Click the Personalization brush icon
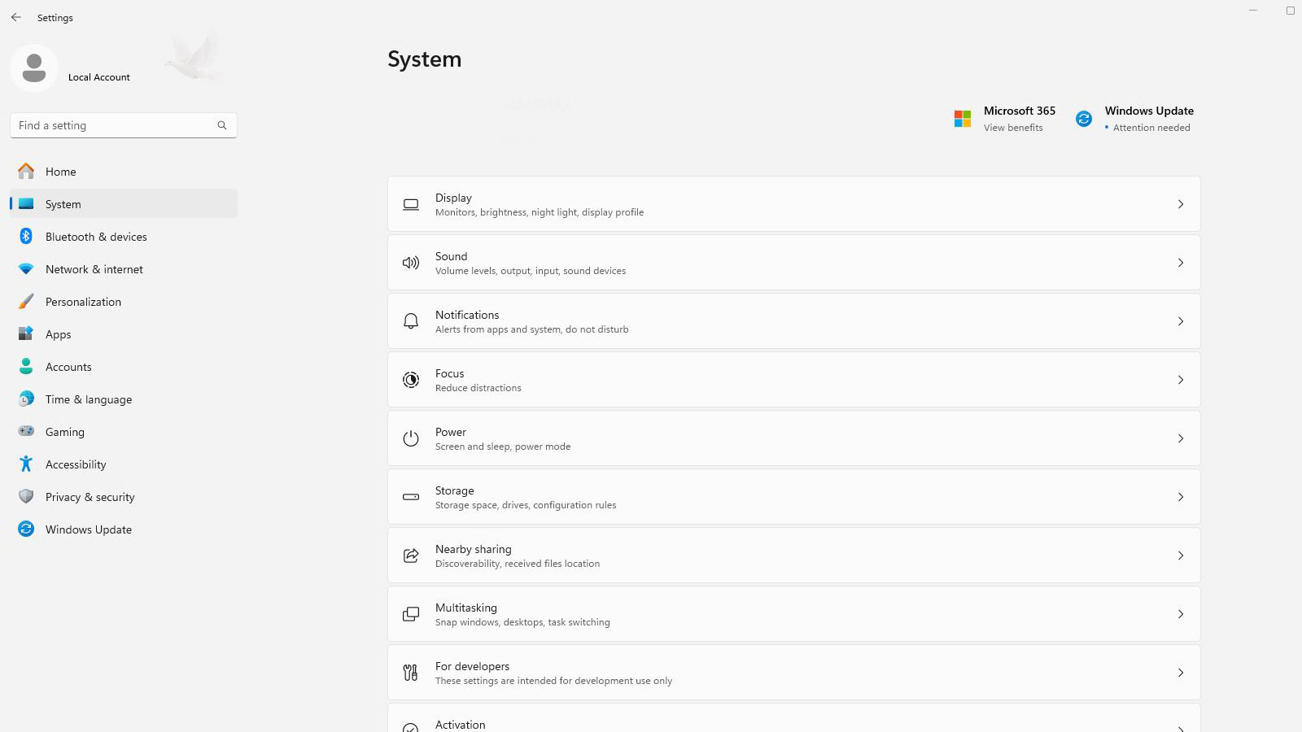This screenshot has width=1302, height=732. pyautogui.click(x=26, y=301)
